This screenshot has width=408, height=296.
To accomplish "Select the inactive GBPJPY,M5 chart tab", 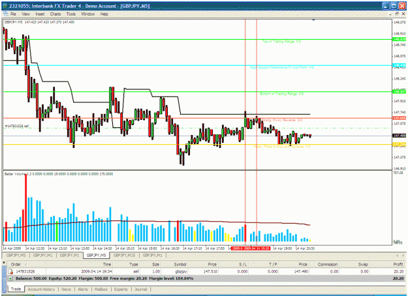I will pos(16,256).
